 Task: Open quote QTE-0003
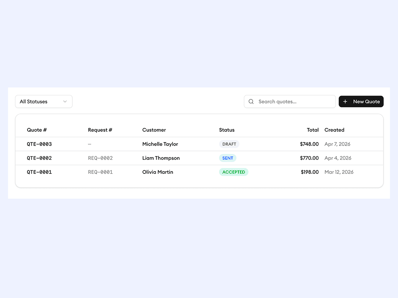tap(39, 144)
